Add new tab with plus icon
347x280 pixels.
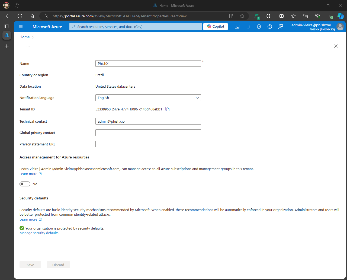[7, 46]
